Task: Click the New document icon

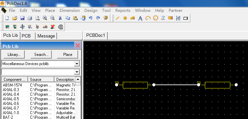Action: pos(7,18)
